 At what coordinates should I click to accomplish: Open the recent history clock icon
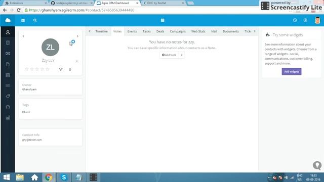295,20
